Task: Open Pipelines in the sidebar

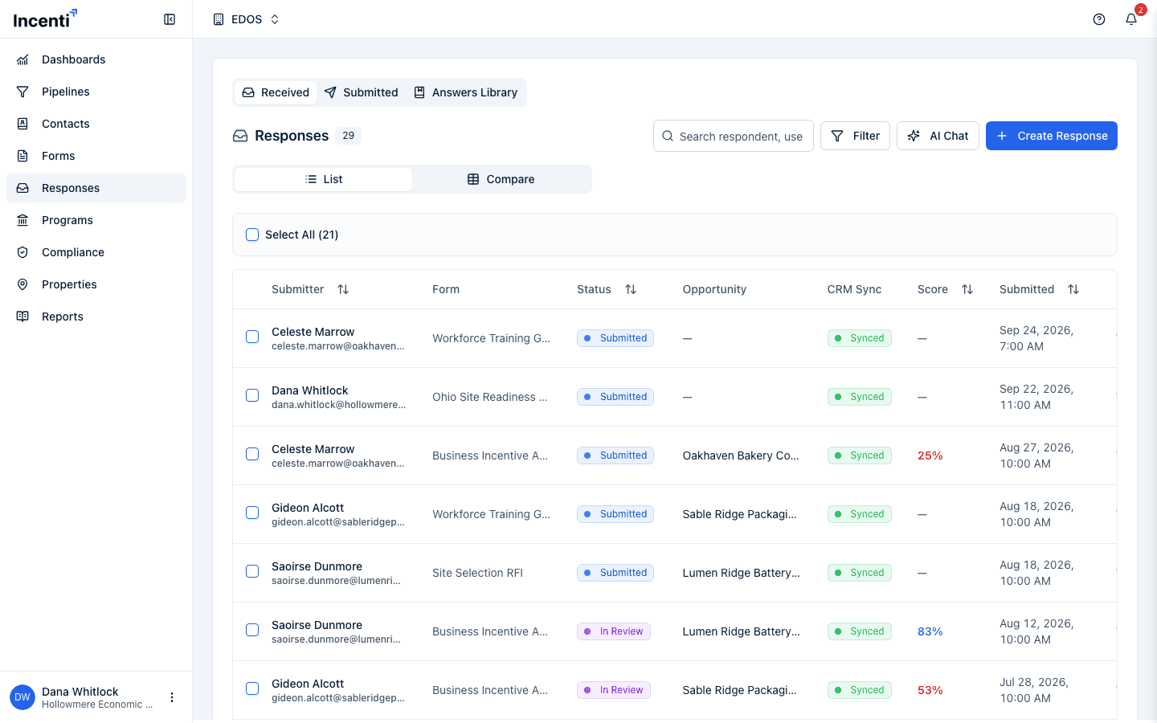Action: (96, 92)
